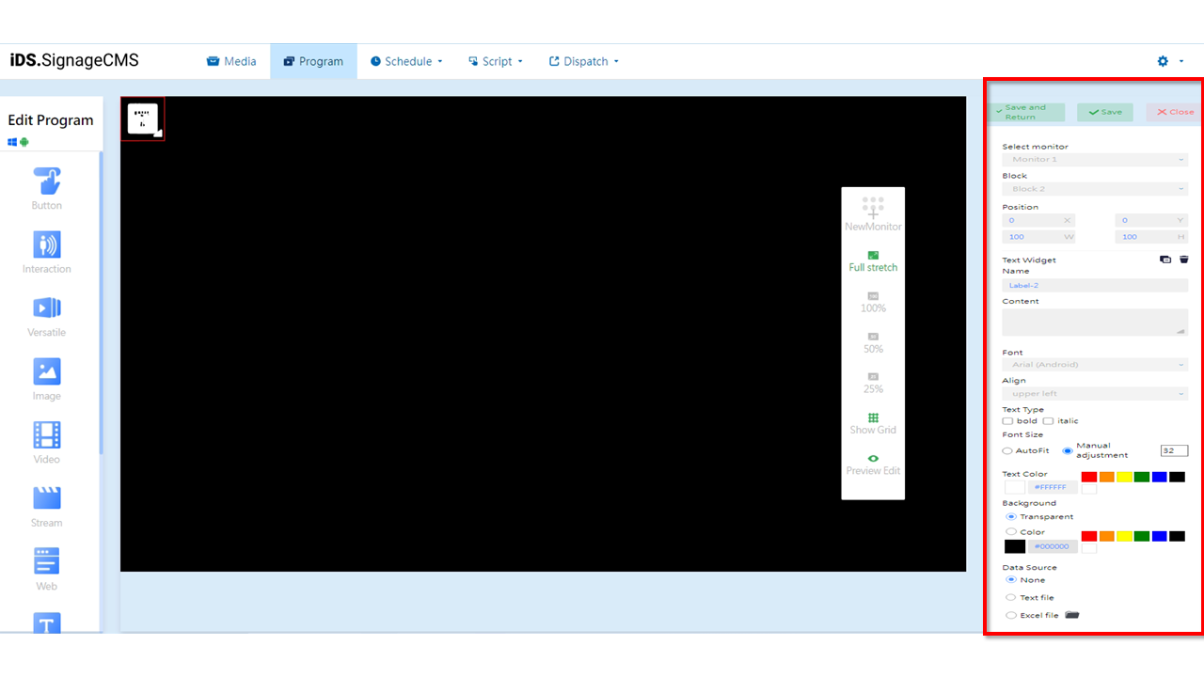Add a new monitor via NewMonitor

tap(873, 214)
